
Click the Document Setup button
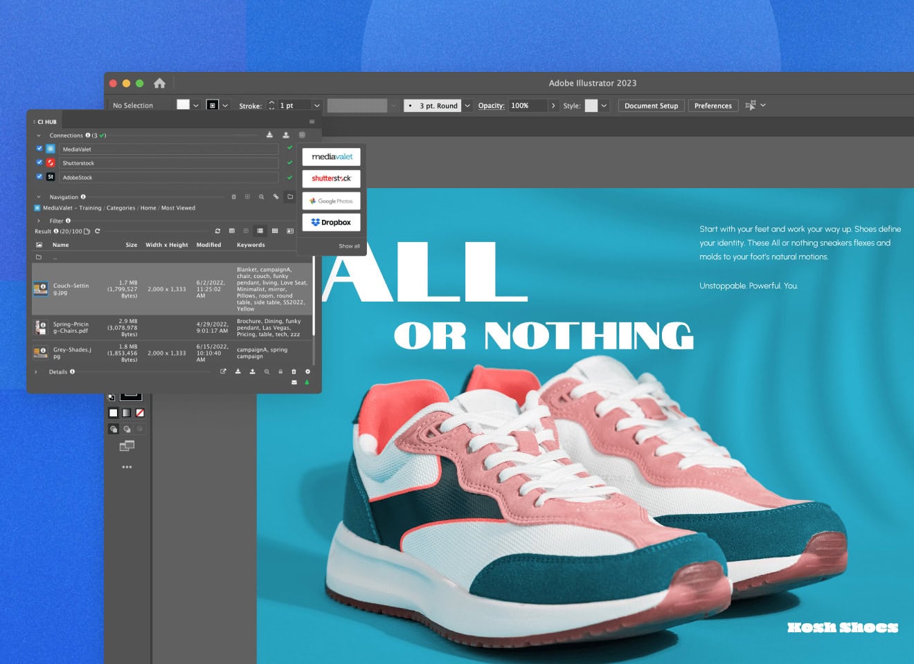pos(651,106)
